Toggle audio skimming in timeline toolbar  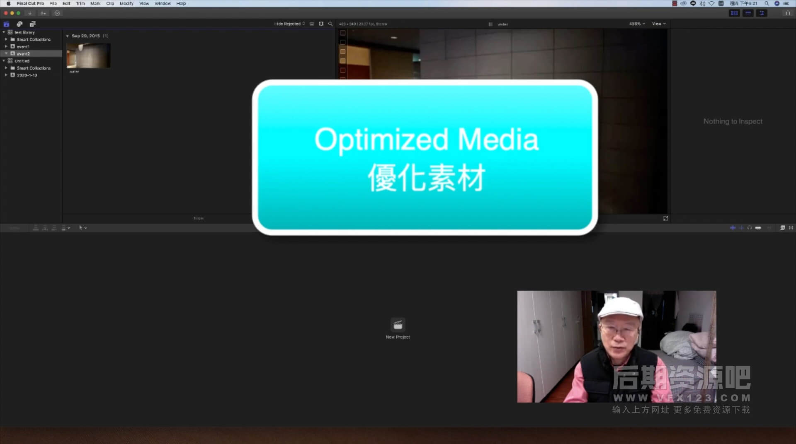(741, 228)
